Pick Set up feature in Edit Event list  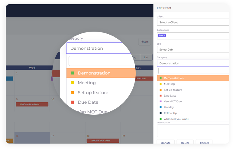[x=173, y=90]
